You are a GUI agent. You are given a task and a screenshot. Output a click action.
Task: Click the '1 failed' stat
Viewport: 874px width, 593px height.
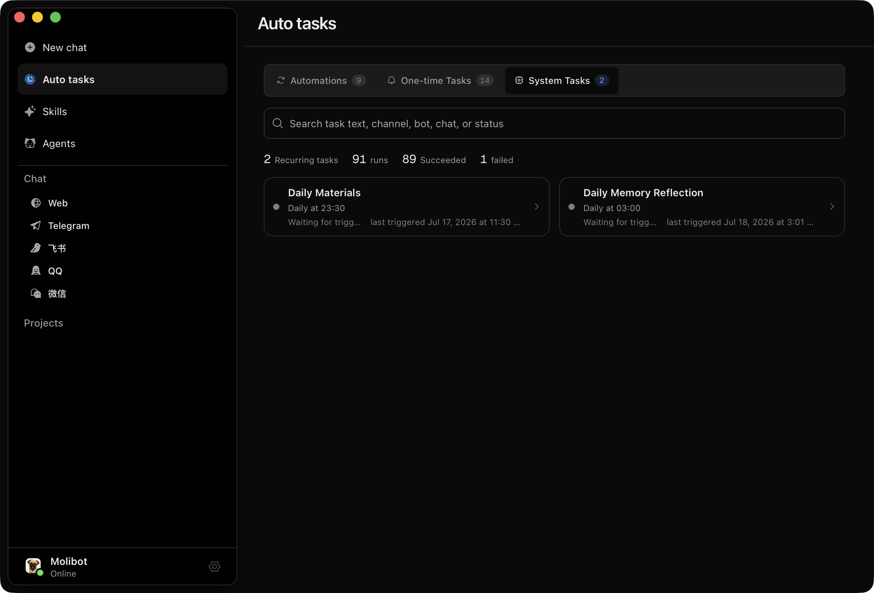coord(496,160)
